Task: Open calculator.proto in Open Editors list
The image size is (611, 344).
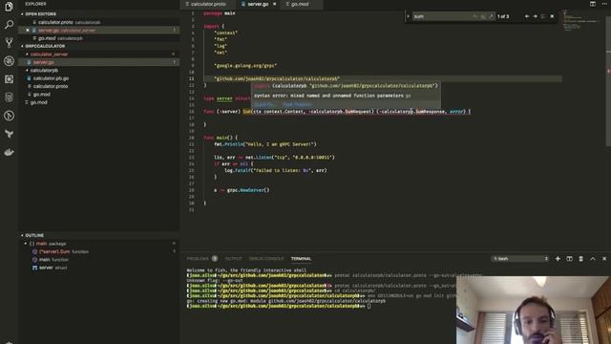Action: [99, 22]
